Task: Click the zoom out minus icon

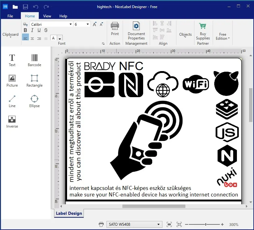Action: coord(186,224)
